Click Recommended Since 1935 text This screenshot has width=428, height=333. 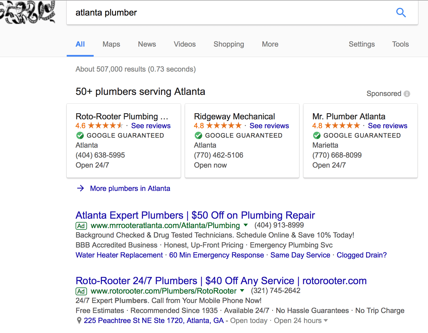tap(174, 311)
